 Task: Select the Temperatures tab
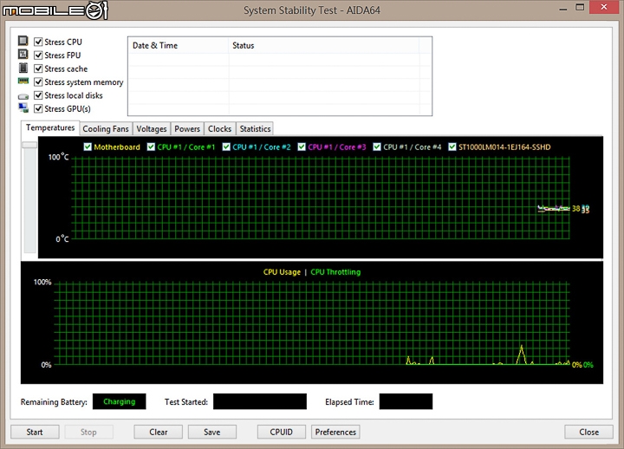point(50,127)
